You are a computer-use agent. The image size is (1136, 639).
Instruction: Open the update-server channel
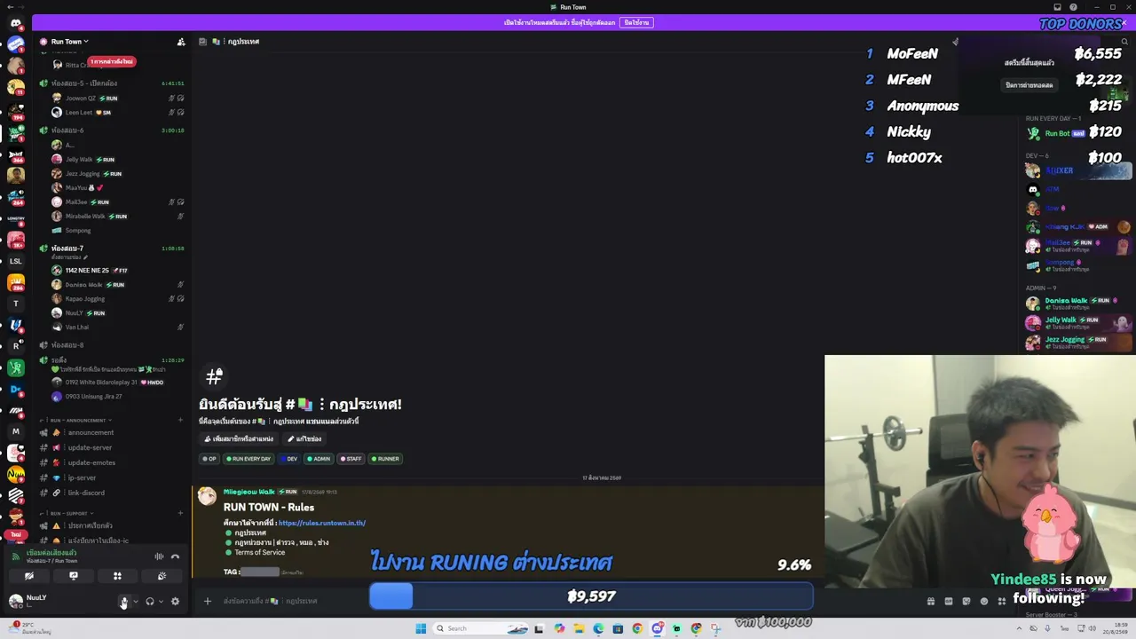[x=112, y=447]
